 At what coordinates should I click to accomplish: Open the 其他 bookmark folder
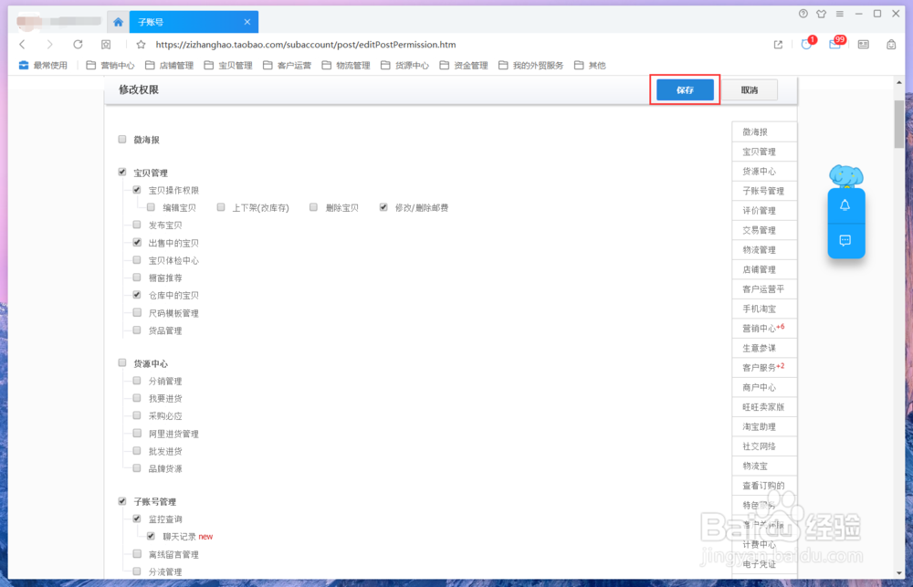[589, 65]
